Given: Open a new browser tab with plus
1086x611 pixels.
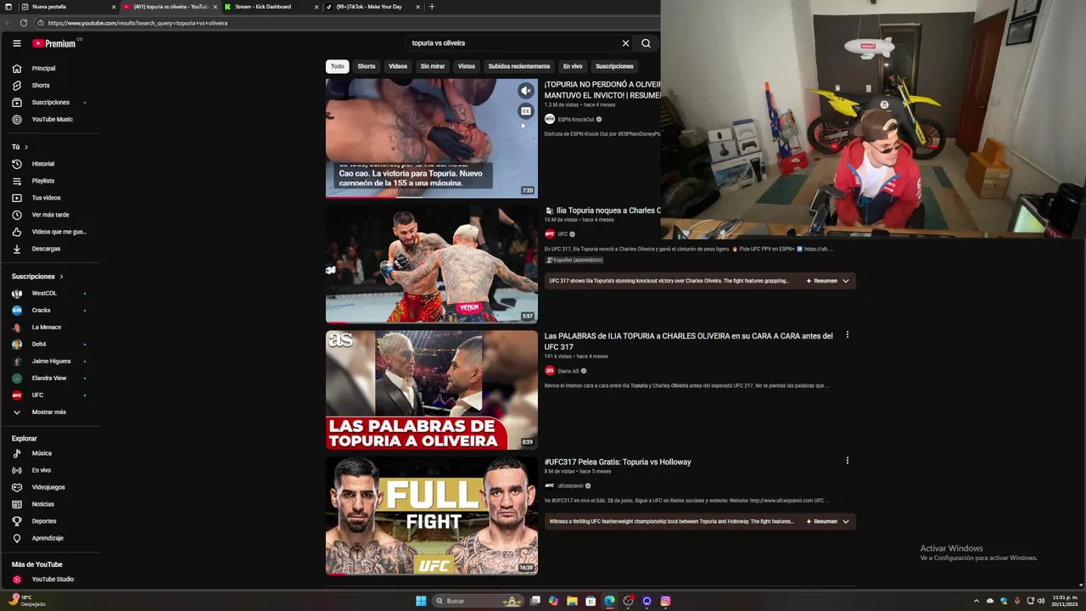Looking at the screenshot, I should [432, 7].
